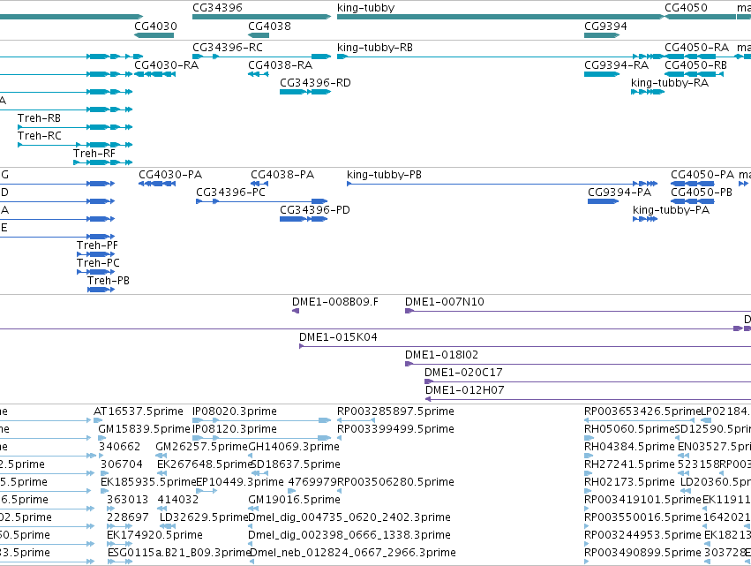Select EST Dmel_dig_004735_0620_2402.3prime
Image resolution: width=751 pixels, height=566 pixels.
pos(250,526)
